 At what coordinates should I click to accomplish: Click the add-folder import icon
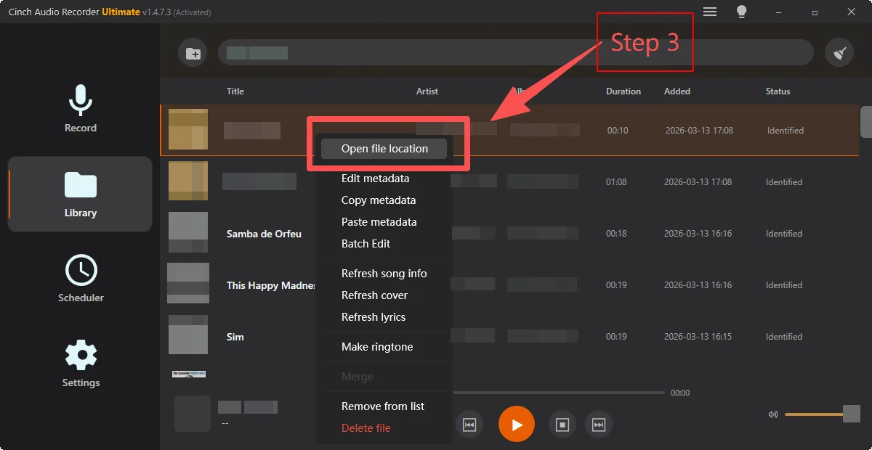[193, 52]
